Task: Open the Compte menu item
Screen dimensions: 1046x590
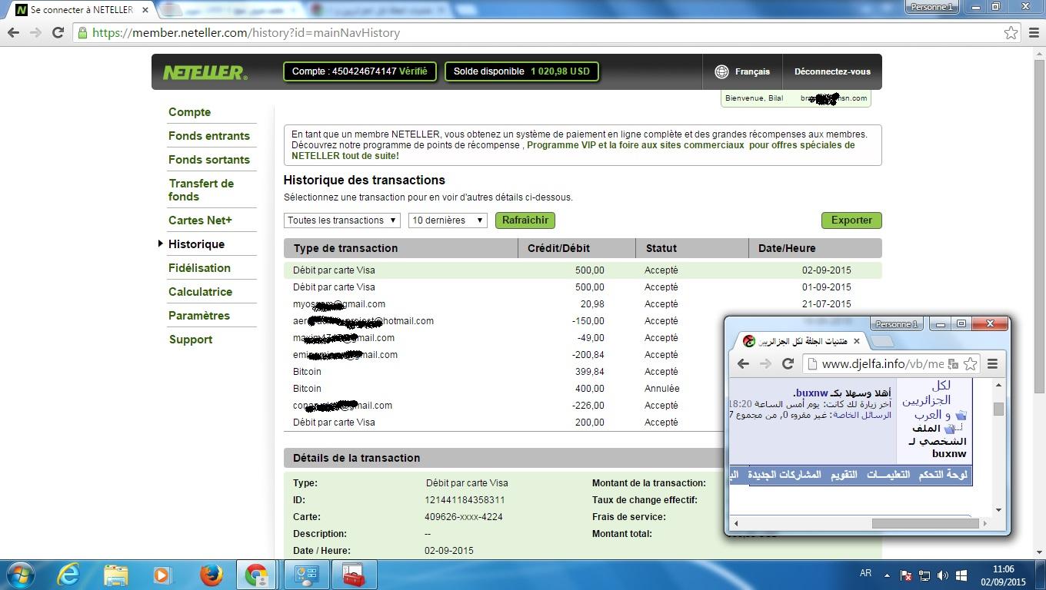Action: (x=189, y=112)
